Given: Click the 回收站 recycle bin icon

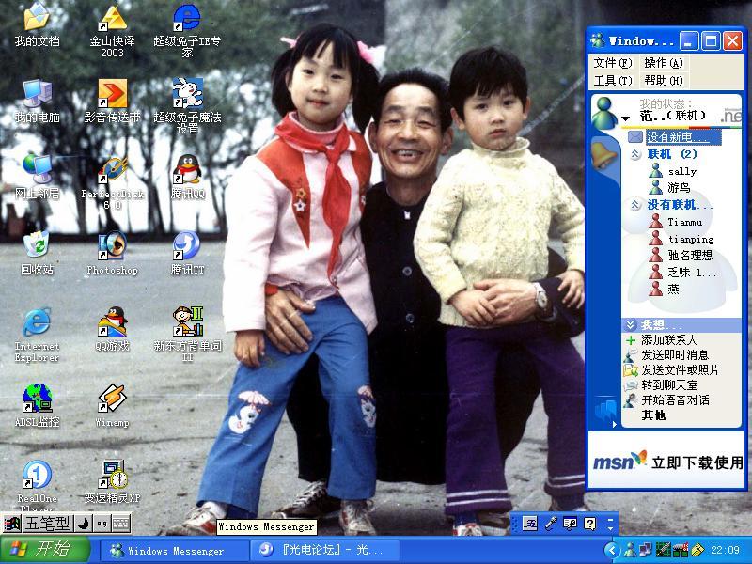Looking at the screenshot, I should click(x=37, y=253).
